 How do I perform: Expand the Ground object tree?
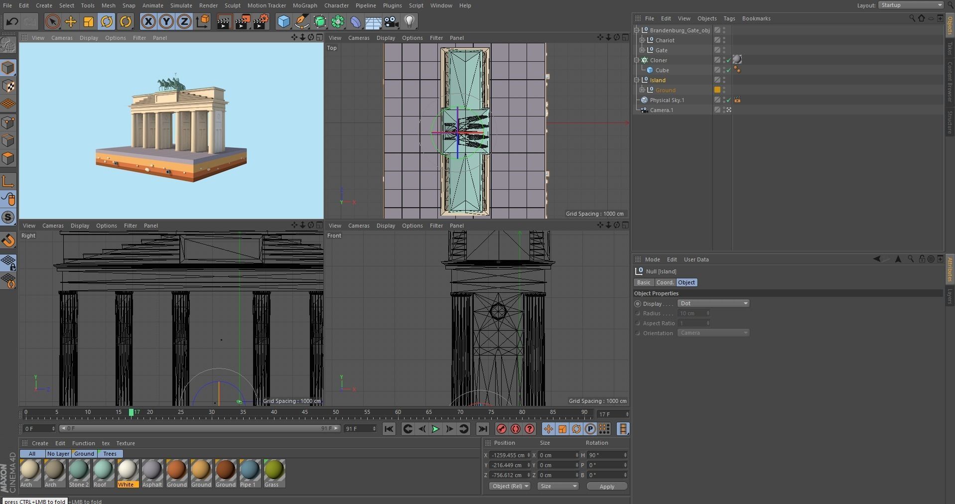coord(643,90)
